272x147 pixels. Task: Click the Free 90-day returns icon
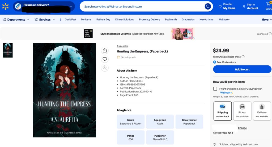coord(215,62)
